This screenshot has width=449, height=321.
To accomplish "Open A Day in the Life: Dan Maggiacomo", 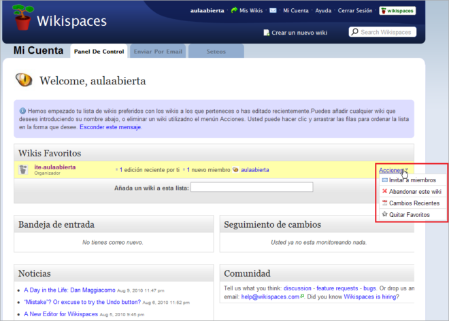I will pyautogui.click(x=69, y=290).
